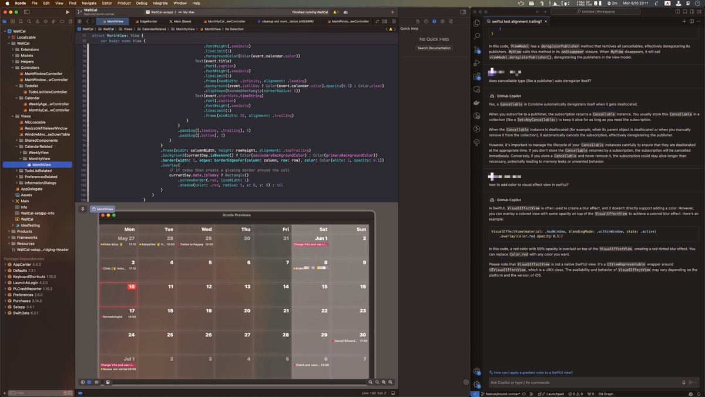The image size is (705, 397).
Task: Toggle selectable preview mode button
Action: [89, 382]
